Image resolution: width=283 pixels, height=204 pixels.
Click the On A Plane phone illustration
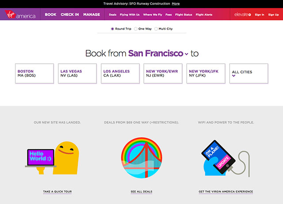coord(226,158)
